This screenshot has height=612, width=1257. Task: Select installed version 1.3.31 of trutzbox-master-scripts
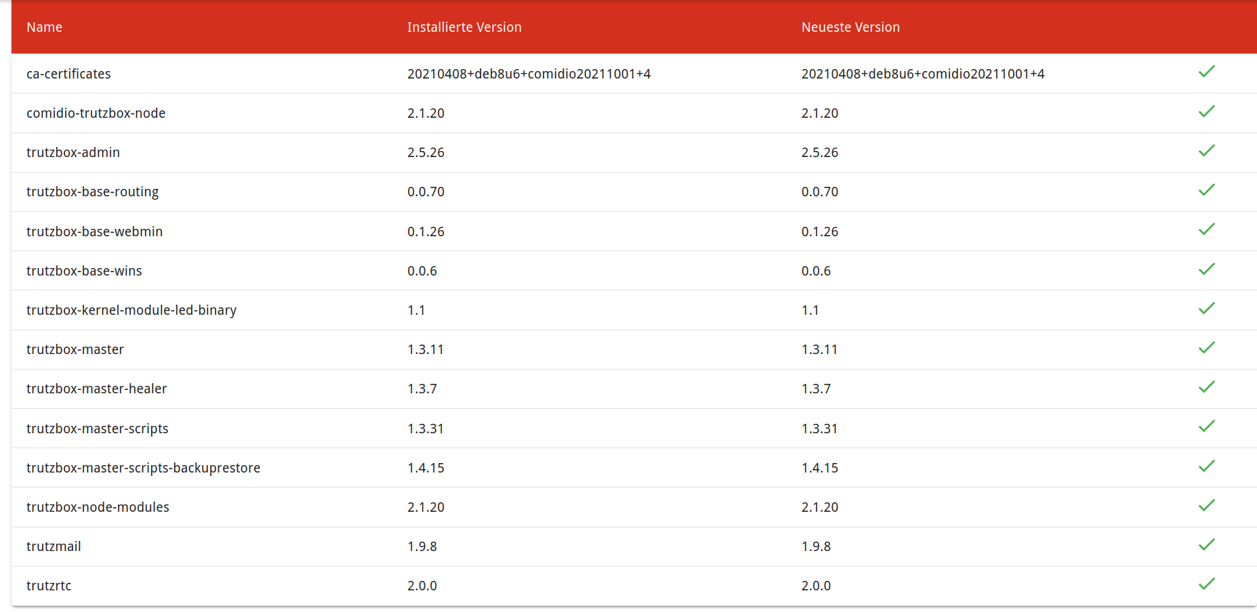coord(426,429)
